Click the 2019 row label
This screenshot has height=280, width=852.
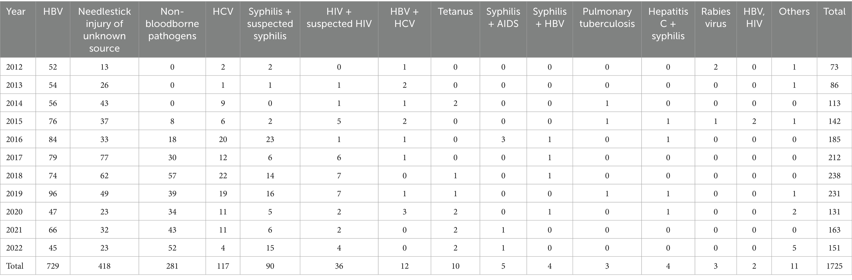(x=14, y=194)
